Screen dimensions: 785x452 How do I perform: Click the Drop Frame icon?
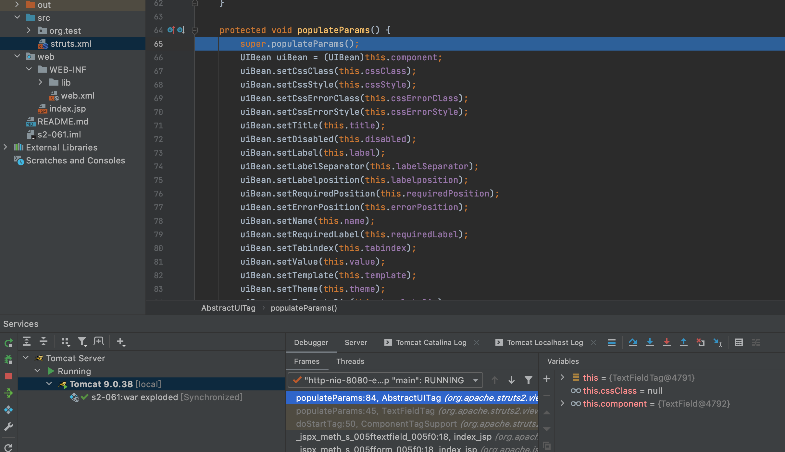click(x=700, y=342)
